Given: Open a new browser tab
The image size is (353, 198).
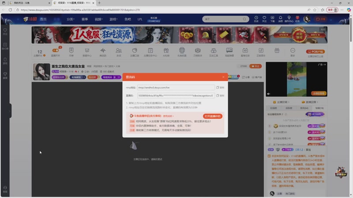Looking at the screenshot, I should coord(99,3).
